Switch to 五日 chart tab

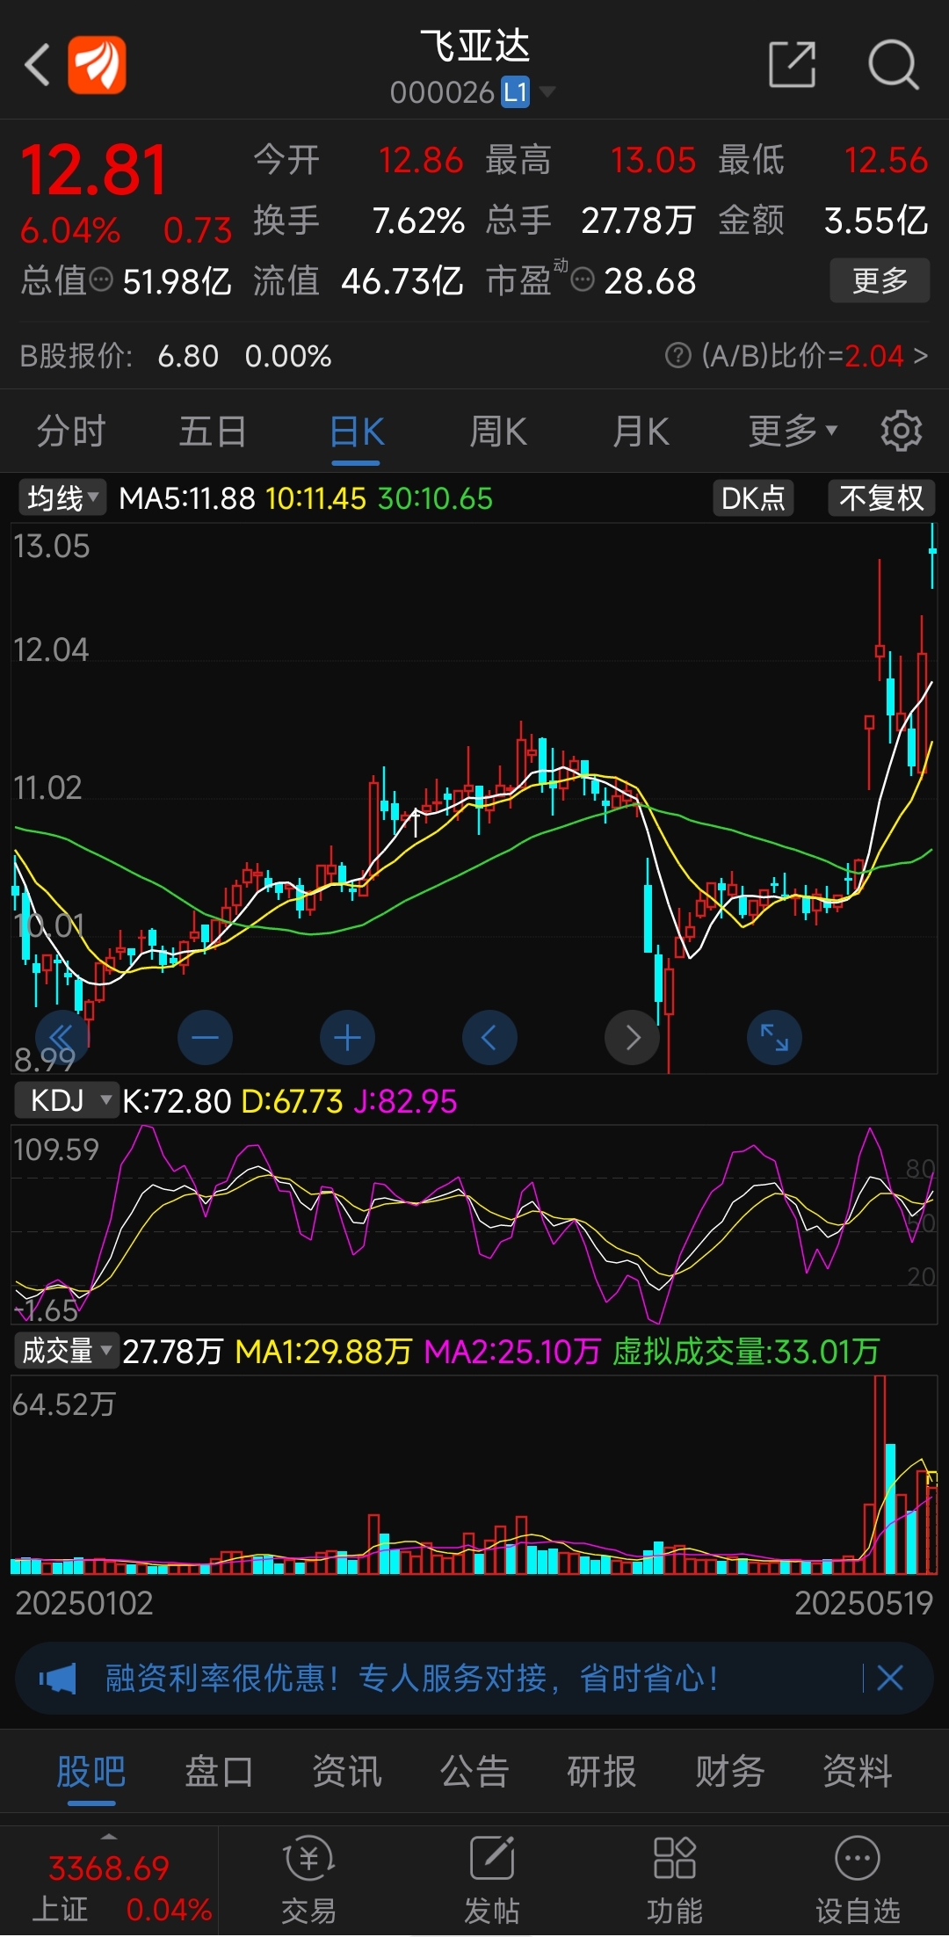(x=213, y=432)
